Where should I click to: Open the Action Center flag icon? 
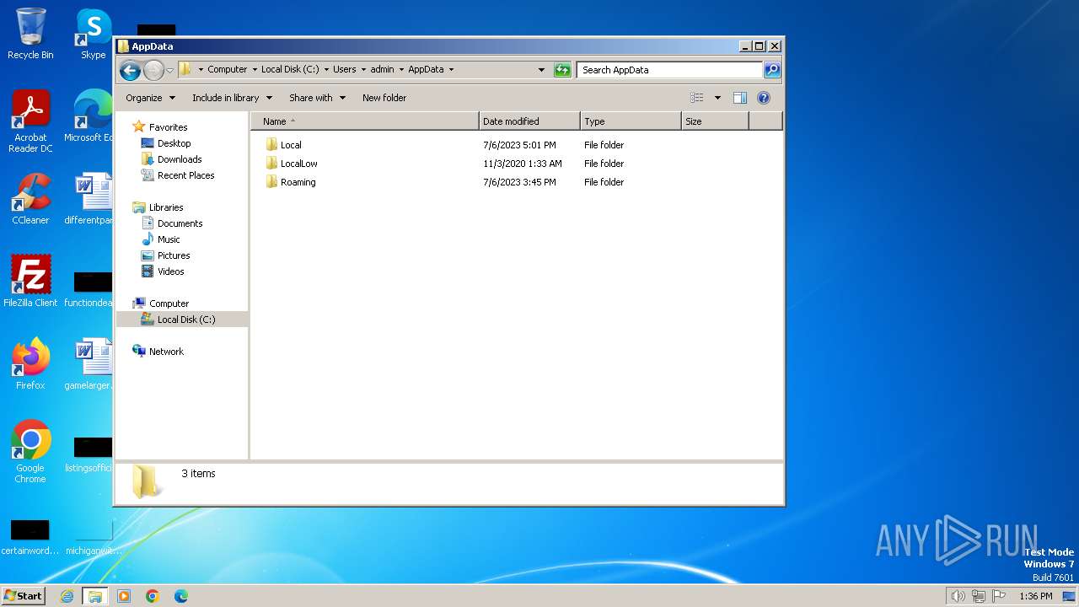[1000, 596]
